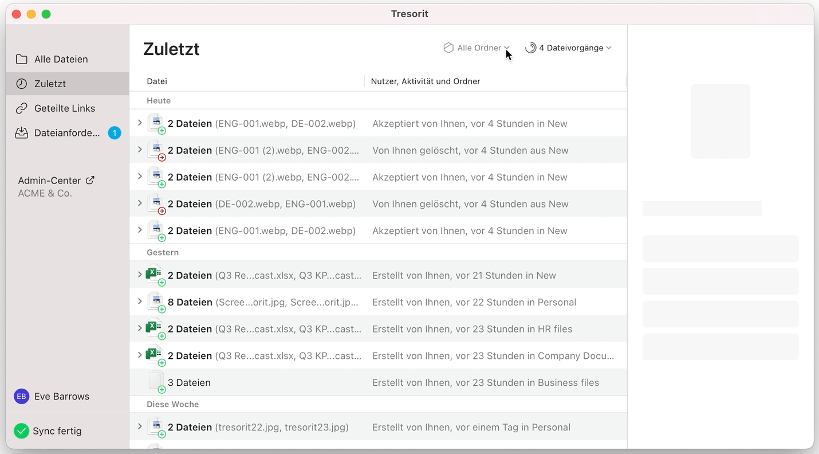Screen dimensions: 819x454
Task: Click the external-link icon beside Admin-Center
Action: pos(90,180)
